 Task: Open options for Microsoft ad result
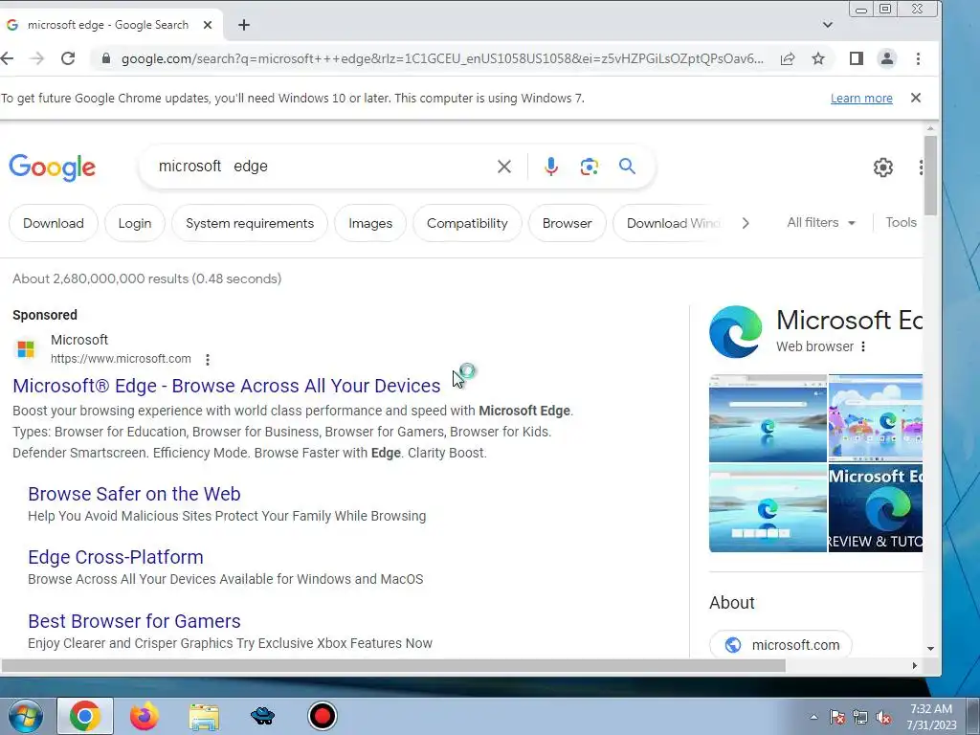coord(208,360)
